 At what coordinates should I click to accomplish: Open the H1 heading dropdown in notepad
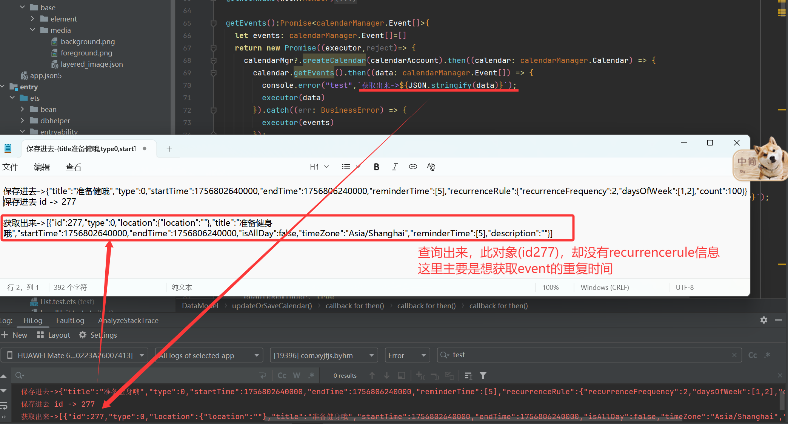319,167
